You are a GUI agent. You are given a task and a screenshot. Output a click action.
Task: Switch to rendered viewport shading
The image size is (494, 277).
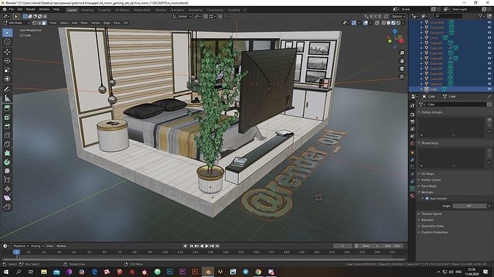pos(398,23)
